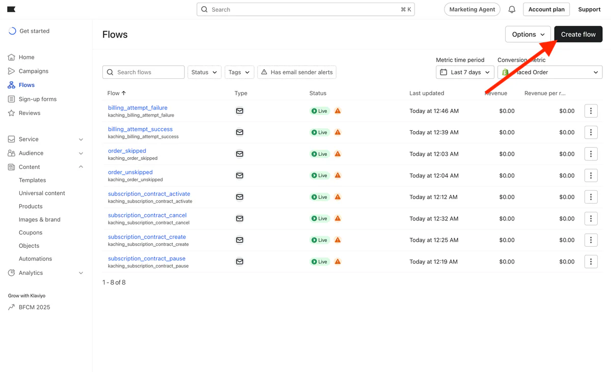Image resolution: width=611 pixels, height=372 pixels.
Task: Click the Create flow button
Action: [x=578, y=35]
